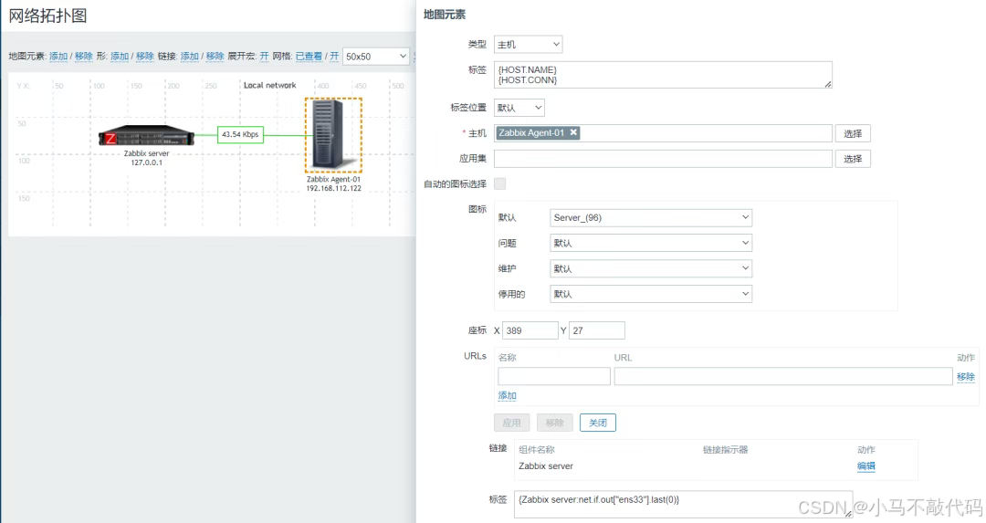Click 选择 button beside 主机 field
The width and height of the screenshot is (986, 523).
coord(853,133)
